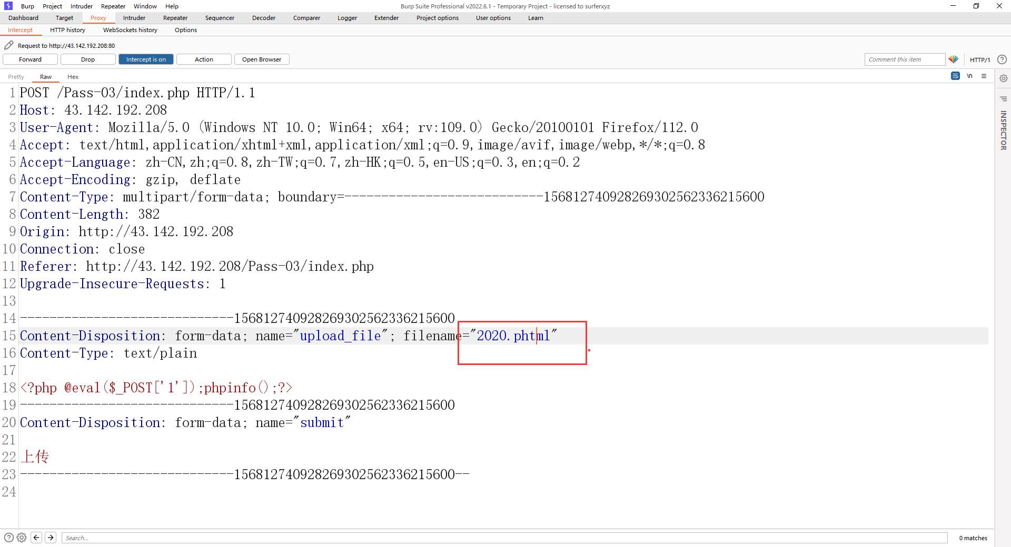Toggle the message wrap view icon
Screen dimensions: 1011x547
point(955,76)
